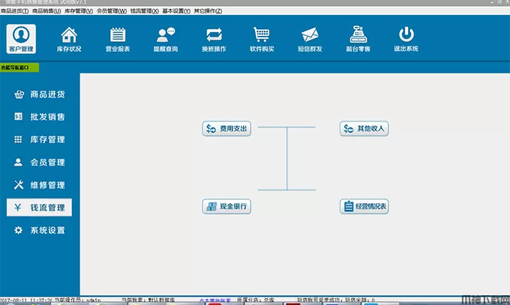Open 换班操作 shift change icon
The width and height of the screenshot is (510, 305).
click(x=214, y=40)
